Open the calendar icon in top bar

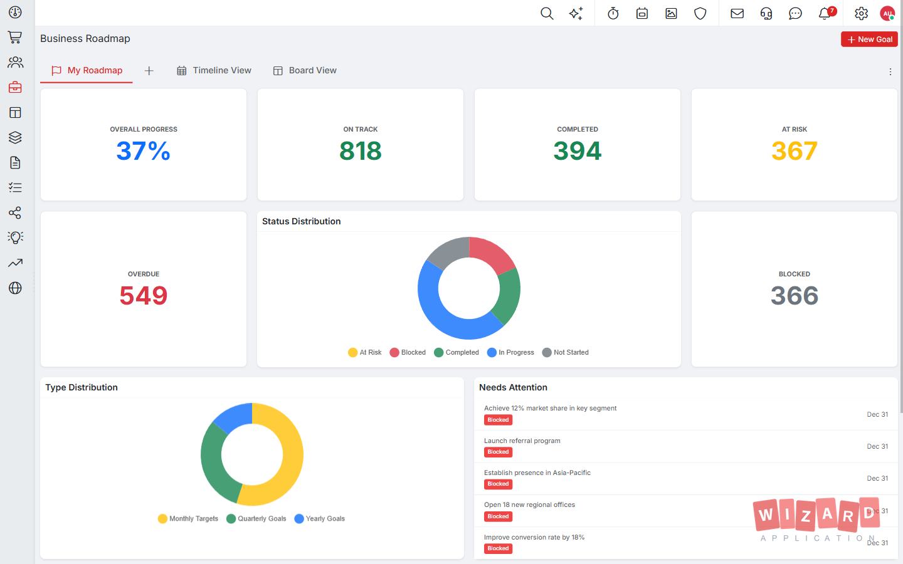pyautogui.click(x=642, y=13)
